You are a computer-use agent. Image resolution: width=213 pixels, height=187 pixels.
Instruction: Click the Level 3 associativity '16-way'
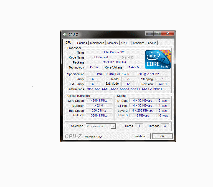pos(163,115)
